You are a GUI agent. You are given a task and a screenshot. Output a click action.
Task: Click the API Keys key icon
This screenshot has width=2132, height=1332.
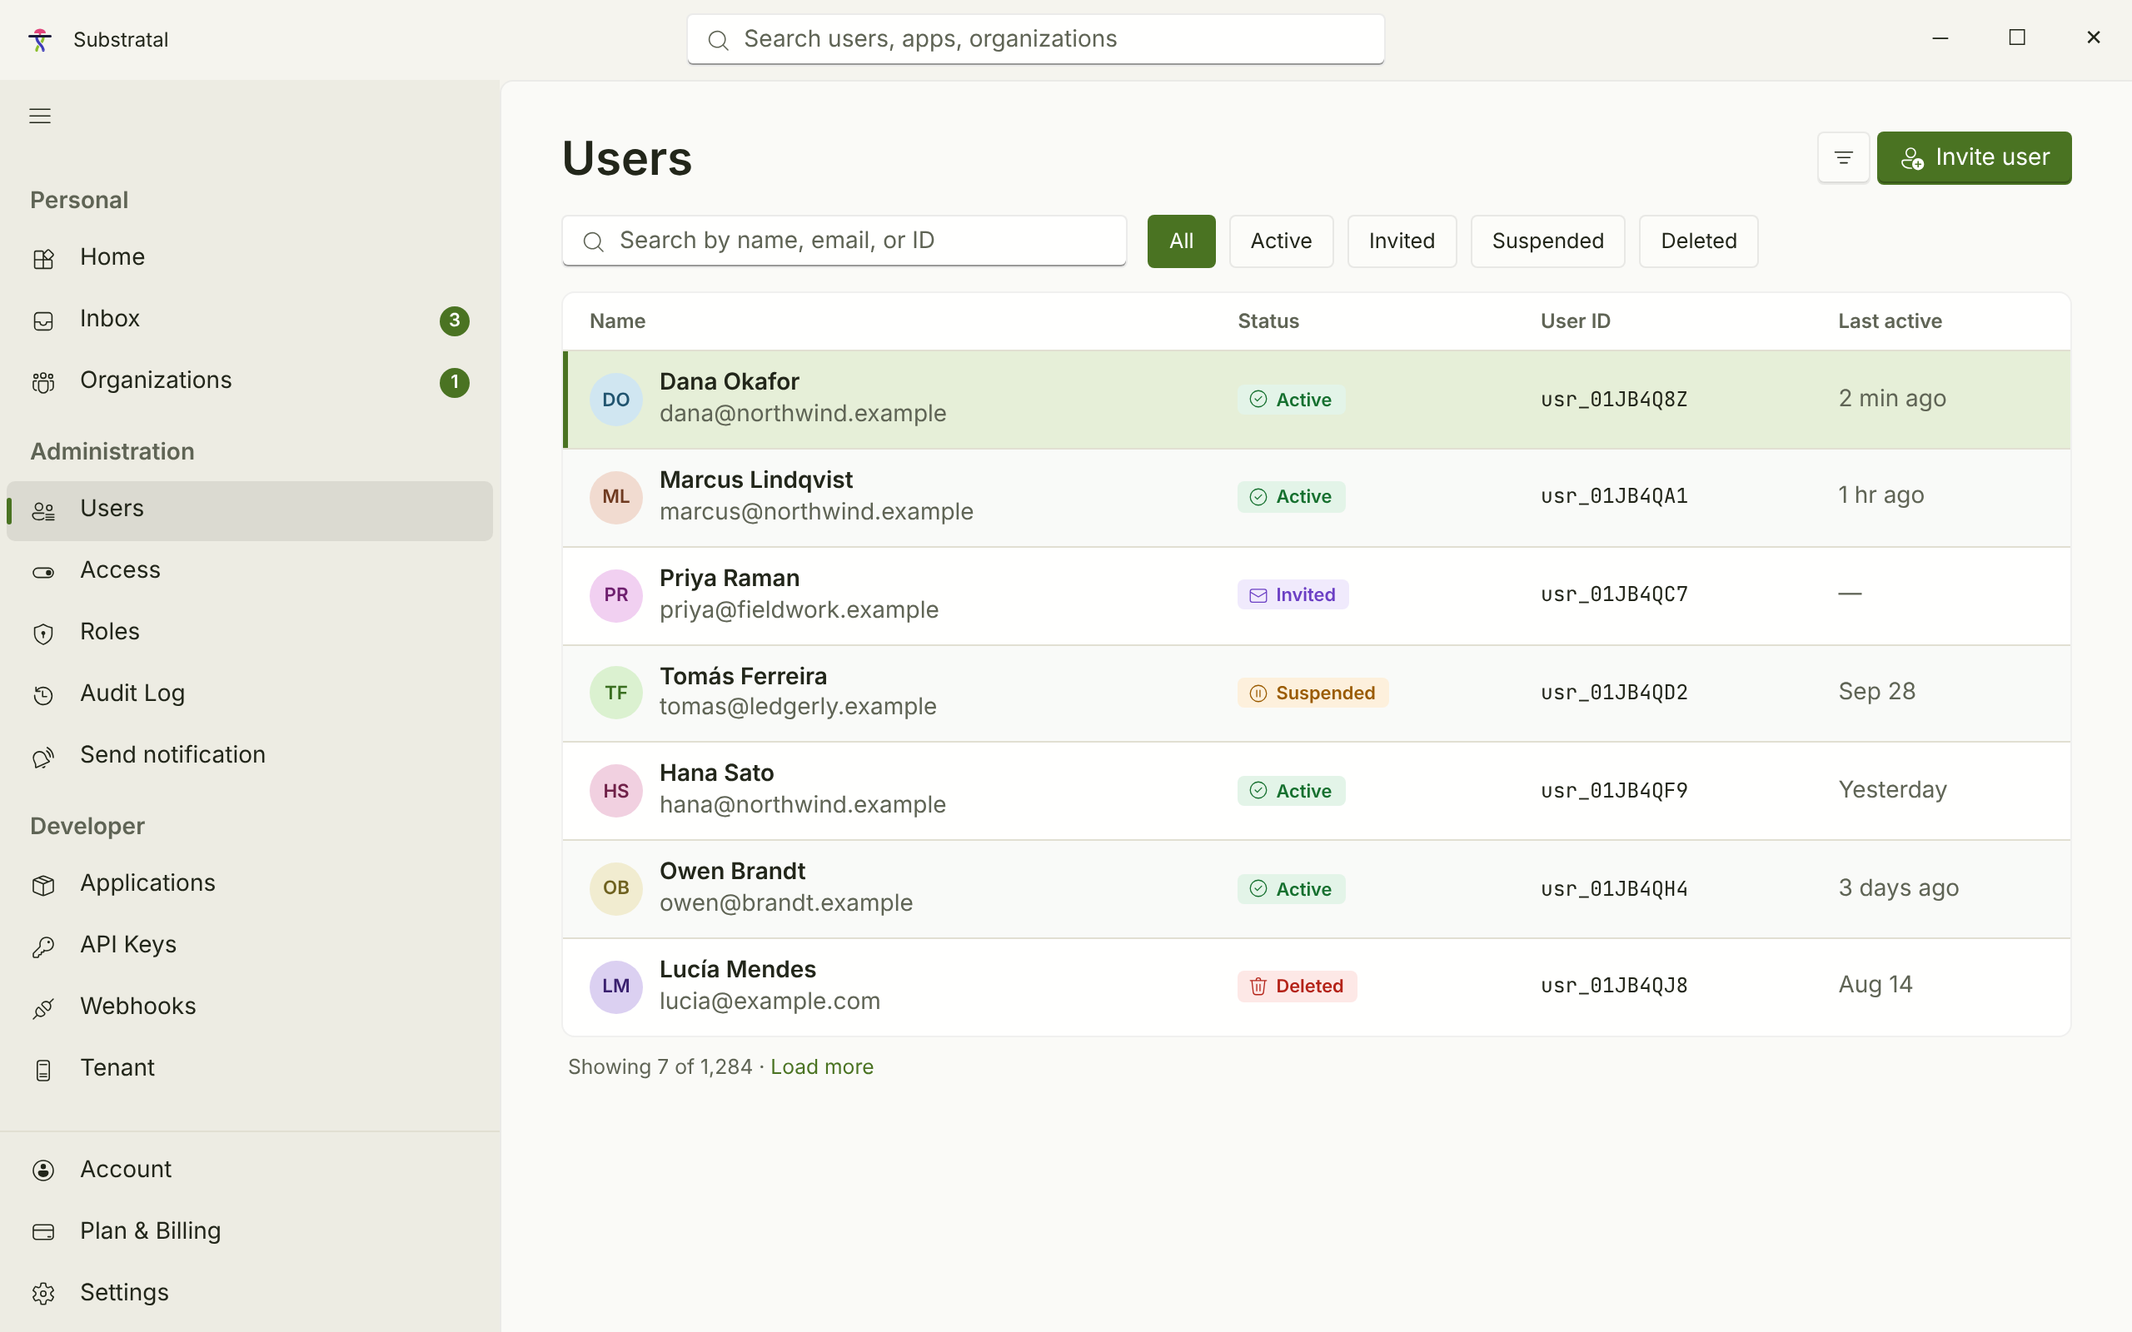[43, 947]
